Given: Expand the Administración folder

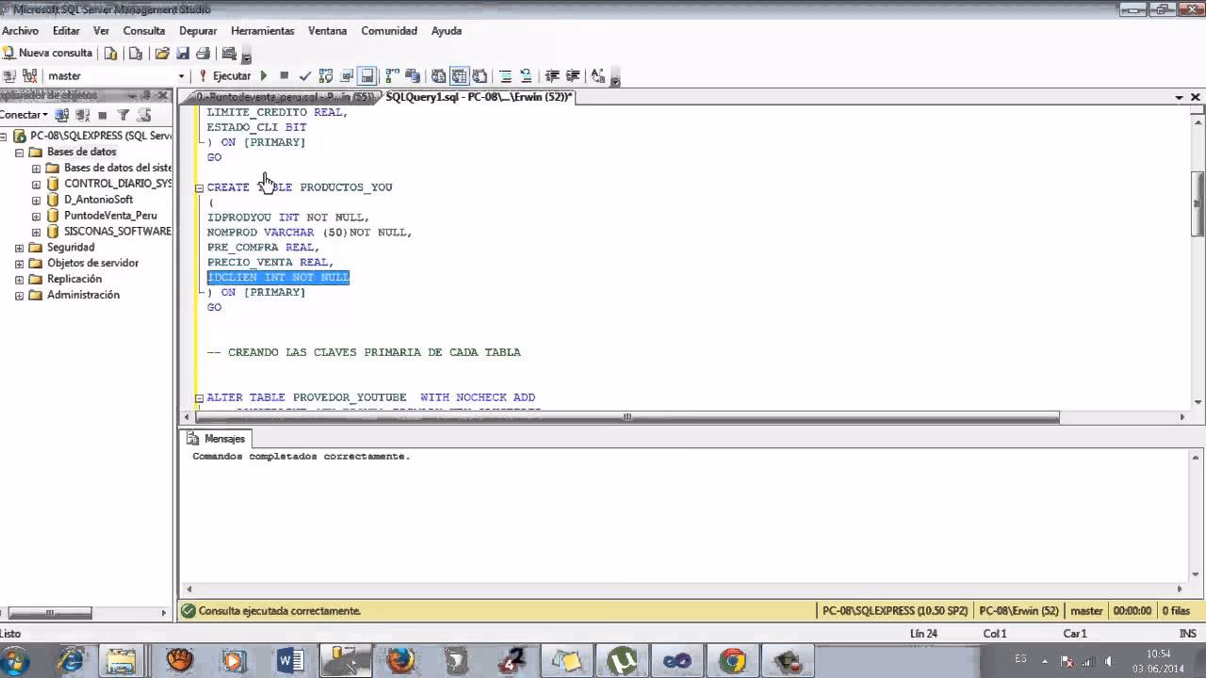Looking at the screenshot, I should tap(19, 296).
